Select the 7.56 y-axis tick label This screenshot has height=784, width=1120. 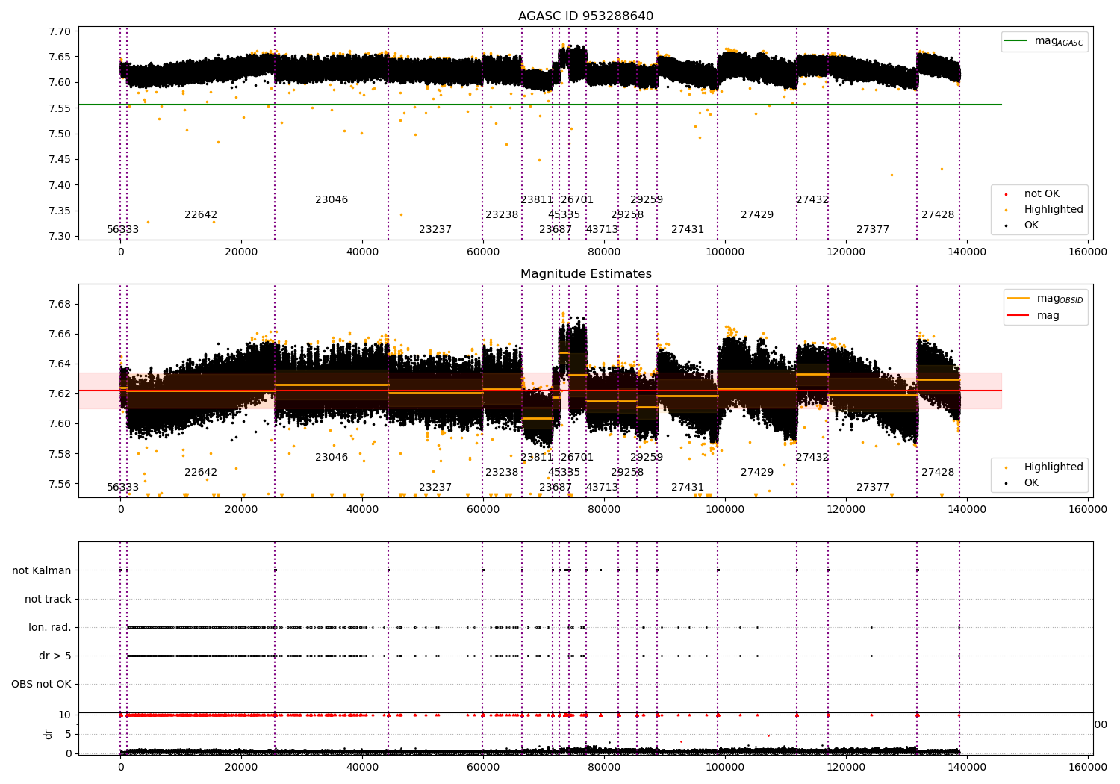(60, 483)
